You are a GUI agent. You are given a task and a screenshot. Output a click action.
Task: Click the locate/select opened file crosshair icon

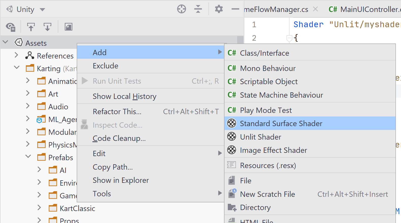click(x=181, y=9)
